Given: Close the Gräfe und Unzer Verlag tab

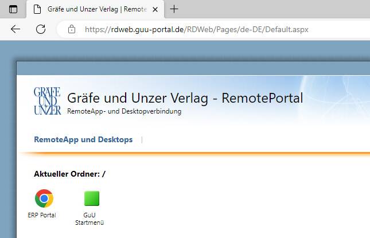Looking at the screenshot, I should click(155, 9).
